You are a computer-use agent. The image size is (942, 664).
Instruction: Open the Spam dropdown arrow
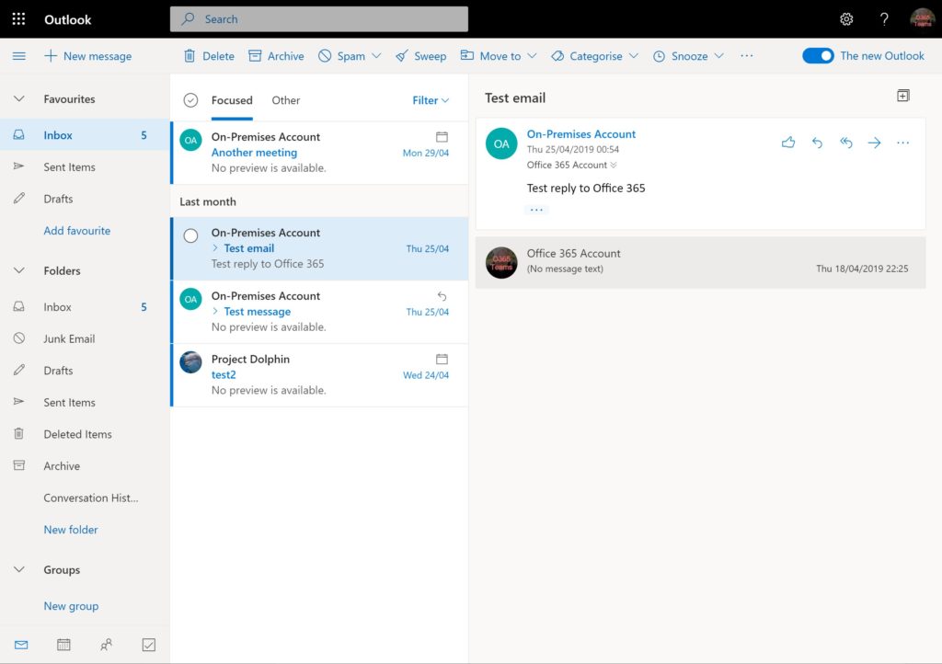pyautogui.click(x=376, y=56)
